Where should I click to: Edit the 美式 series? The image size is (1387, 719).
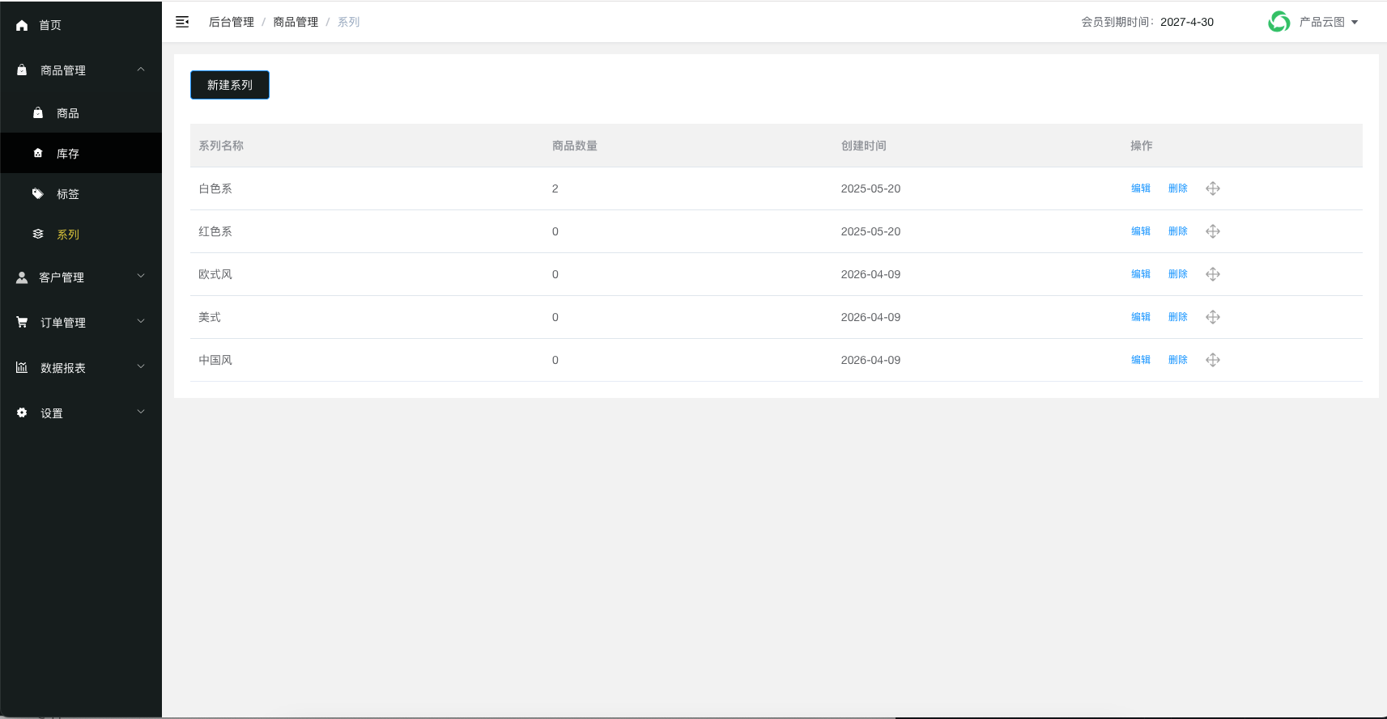(x=1141, y=317)
